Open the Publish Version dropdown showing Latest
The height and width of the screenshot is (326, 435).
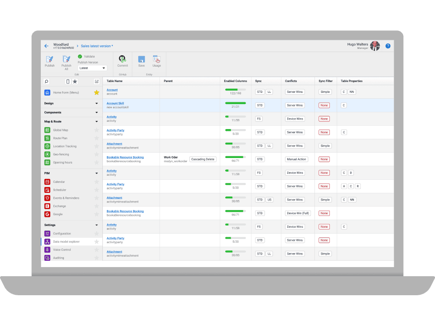pyautogui.click(x=92, y=68)
